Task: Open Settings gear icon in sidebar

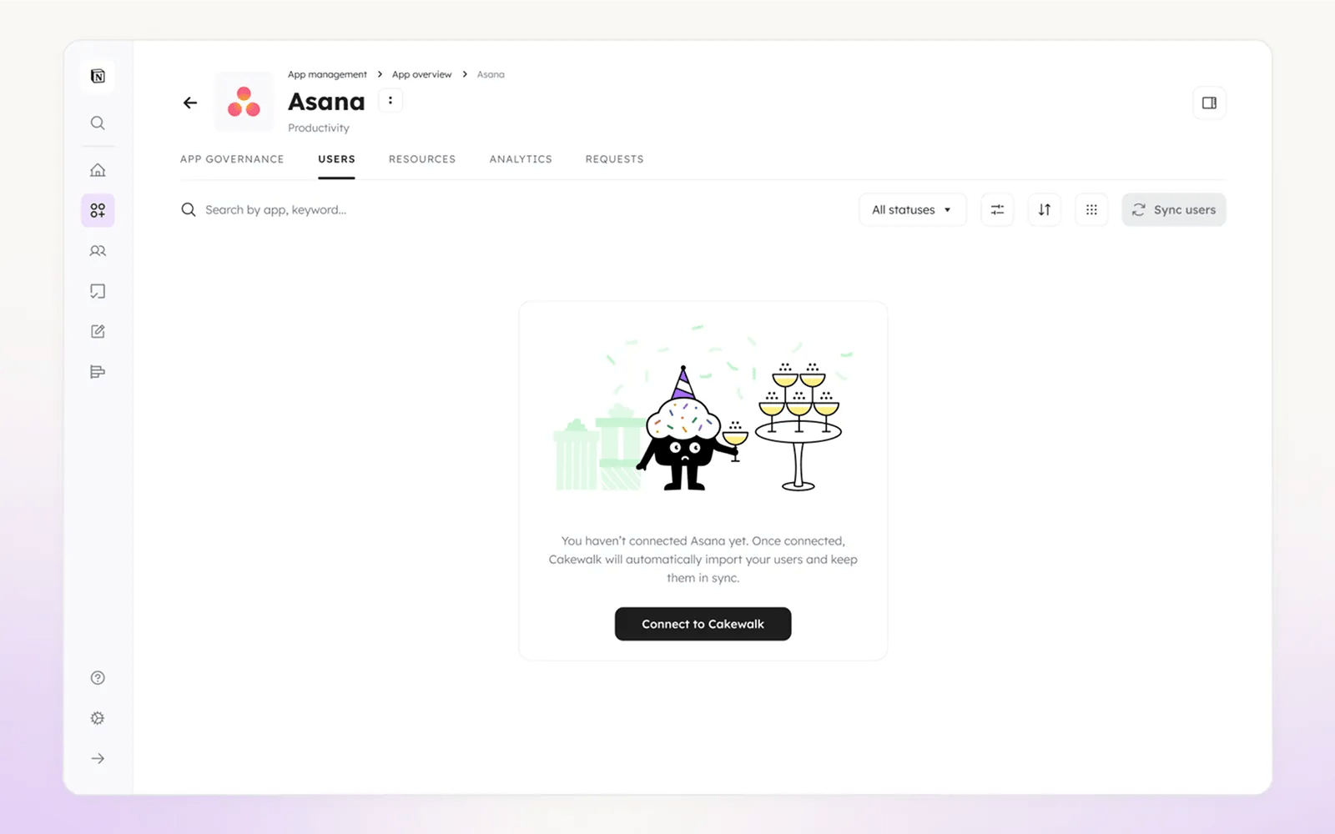Action: coord(98,718)
